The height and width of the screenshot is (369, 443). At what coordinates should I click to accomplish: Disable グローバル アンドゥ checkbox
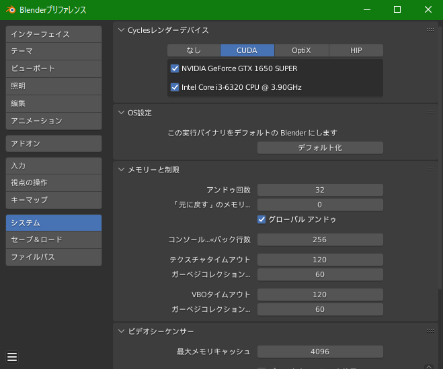pyautogui.click(x=261, y=219)
